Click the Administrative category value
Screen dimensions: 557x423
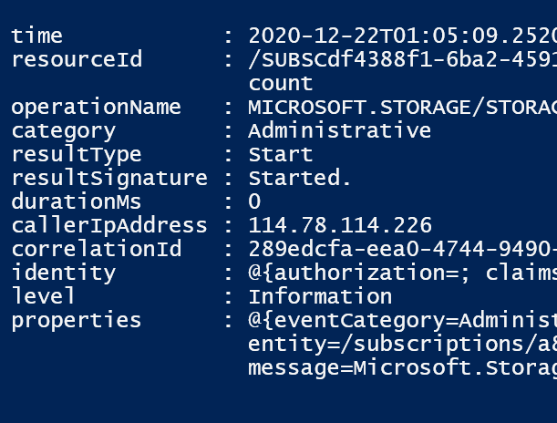tap(339, 131)
